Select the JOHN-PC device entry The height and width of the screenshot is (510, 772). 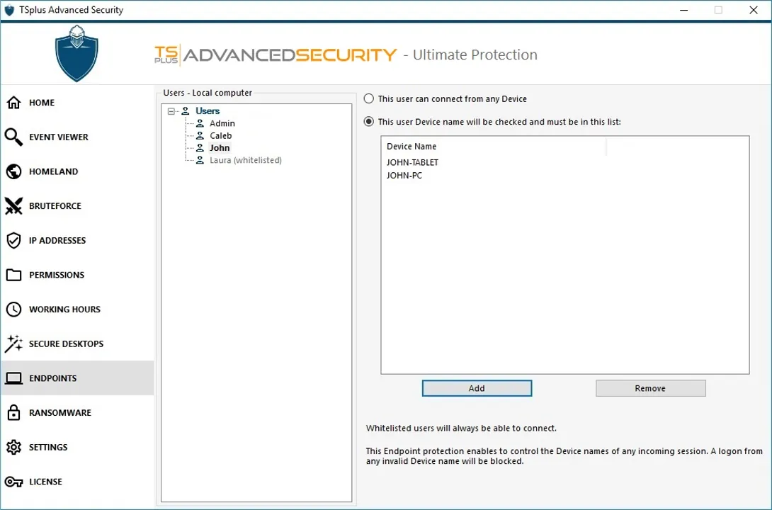404,175
